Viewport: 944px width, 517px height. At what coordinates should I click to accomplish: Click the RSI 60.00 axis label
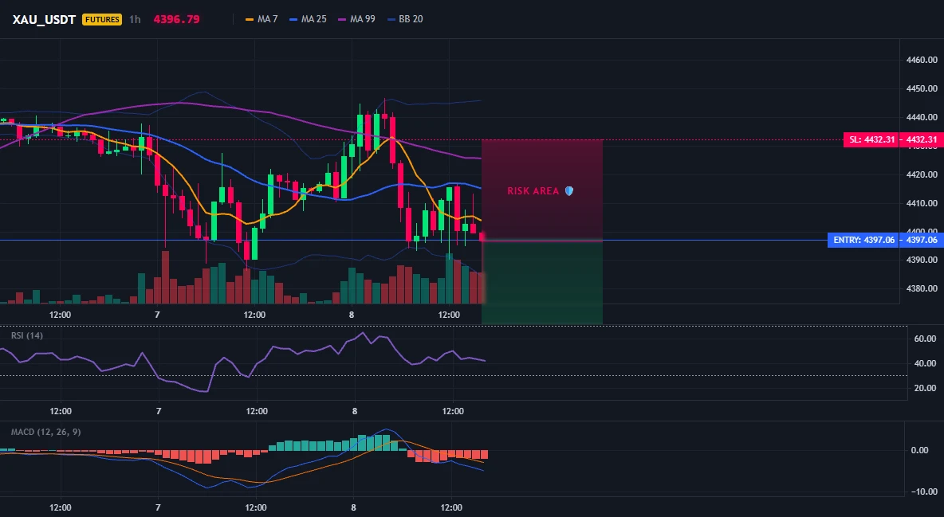tap(926, 339)
